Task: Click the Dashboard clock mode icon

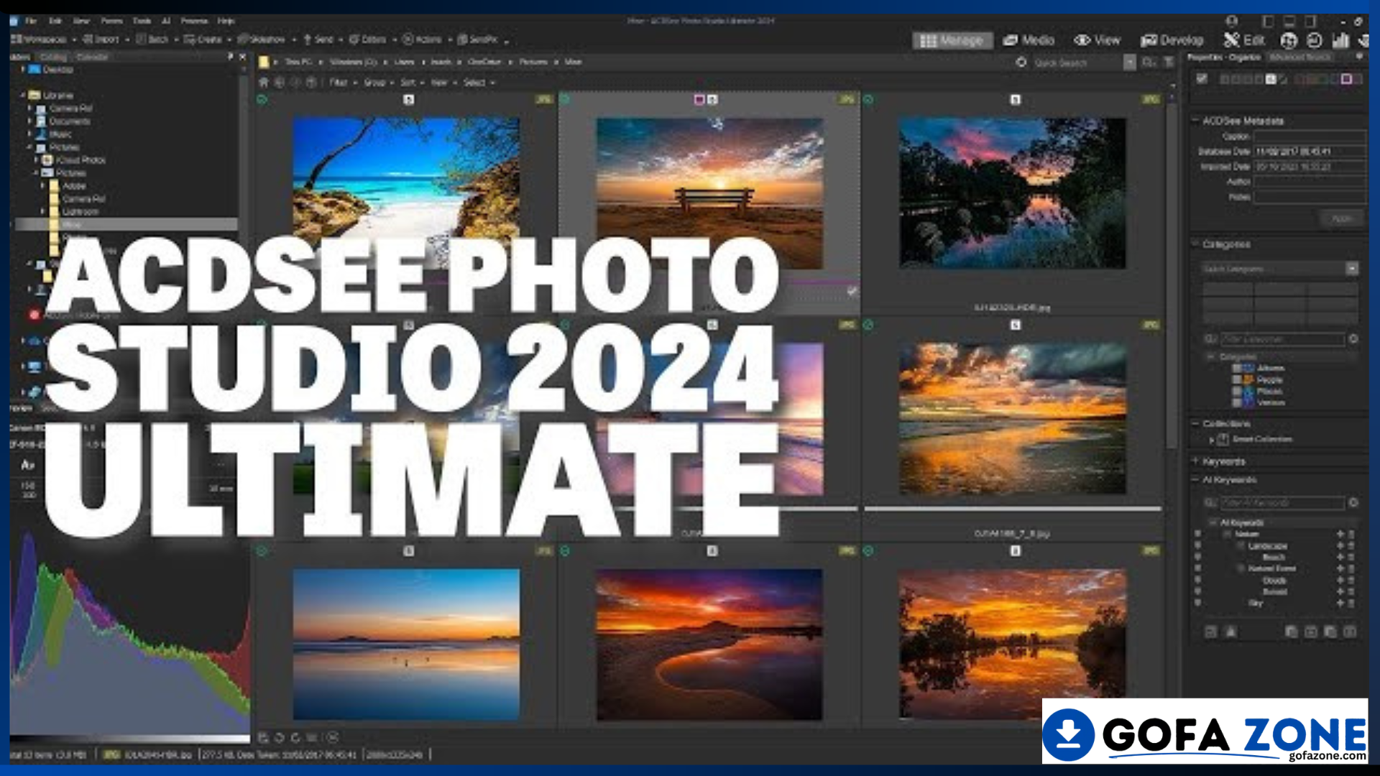Action: pyautogui.click(x=1314, y=40)
